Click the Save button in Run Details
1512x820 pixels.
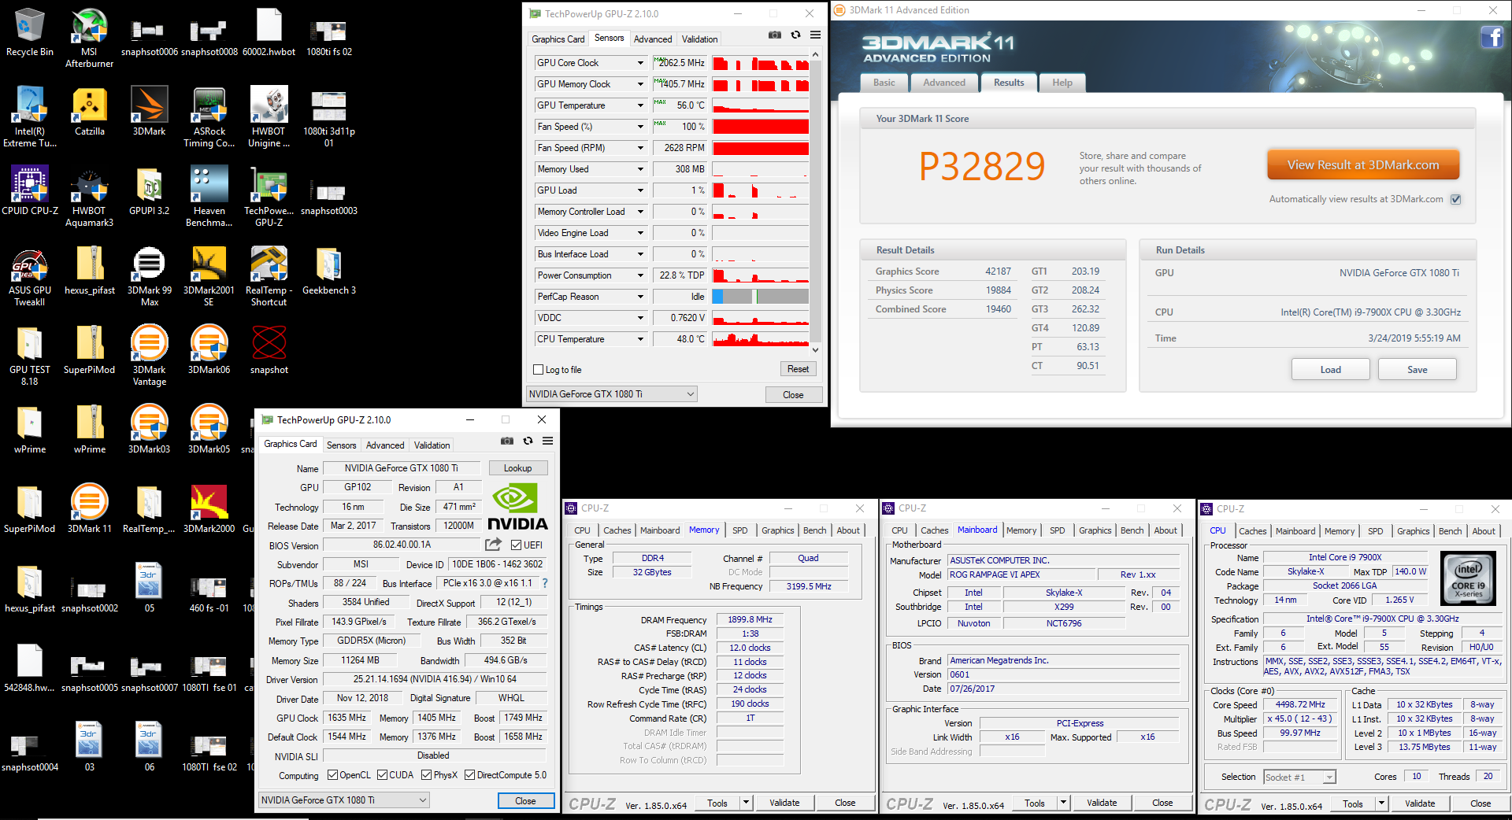(1417, 370)
